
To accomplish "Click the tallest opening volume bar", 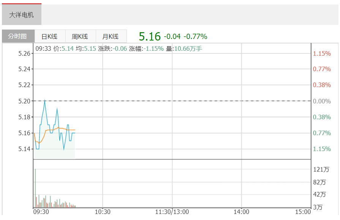I will tap(35, 188).
